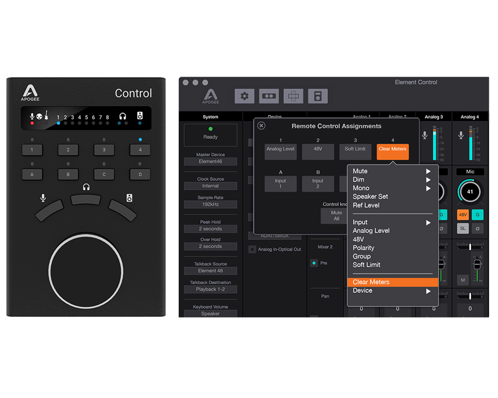This screenshot has height=398, width=498.
Task: Open Talkback Destination Playback 1-2 dropdown
Action: click(211, 290)
